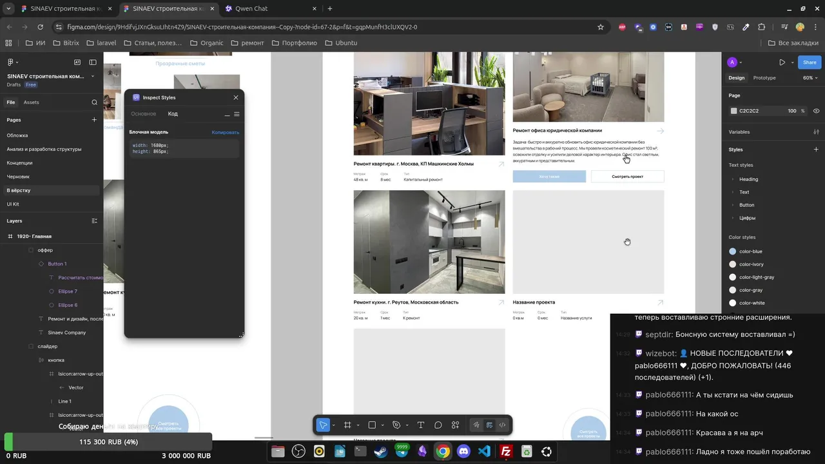Toggle the sidebar minimize UI icon

[93, 63]
